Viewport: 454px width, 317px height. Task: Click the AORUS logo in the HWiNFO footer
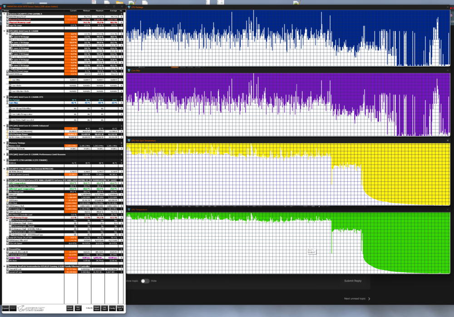pos(31,308)
